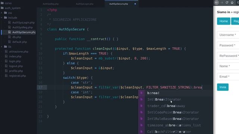Click the corso project folder icon
Viewport: 239px width, 134px height.
click(x=2, y=3)
